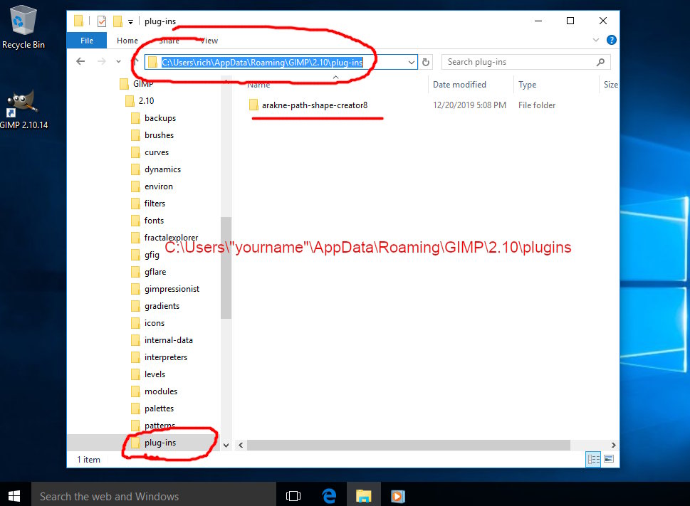Screen dimensions: 690x506
Task: Click the Properties quick access icon
Action: point(102,21)
